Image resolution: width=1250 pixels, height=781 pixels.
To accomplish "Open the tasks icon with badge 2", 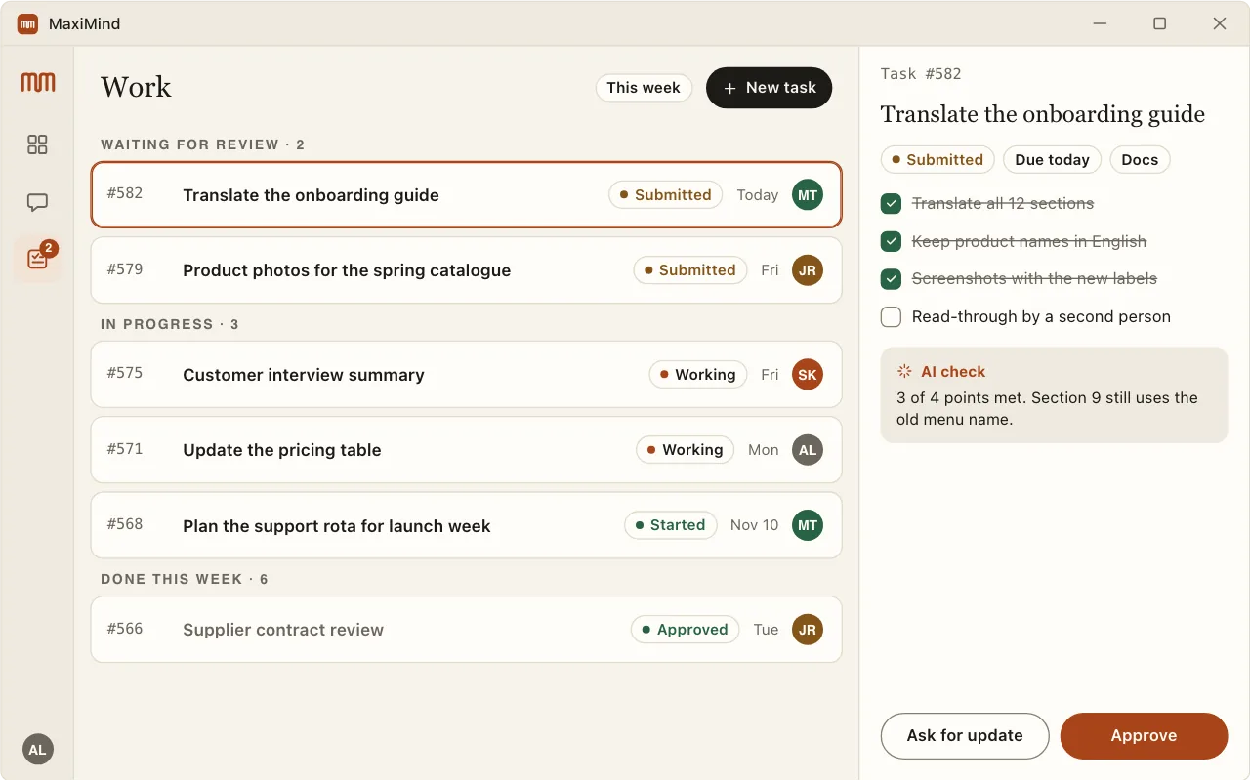I will pos(37,259).
